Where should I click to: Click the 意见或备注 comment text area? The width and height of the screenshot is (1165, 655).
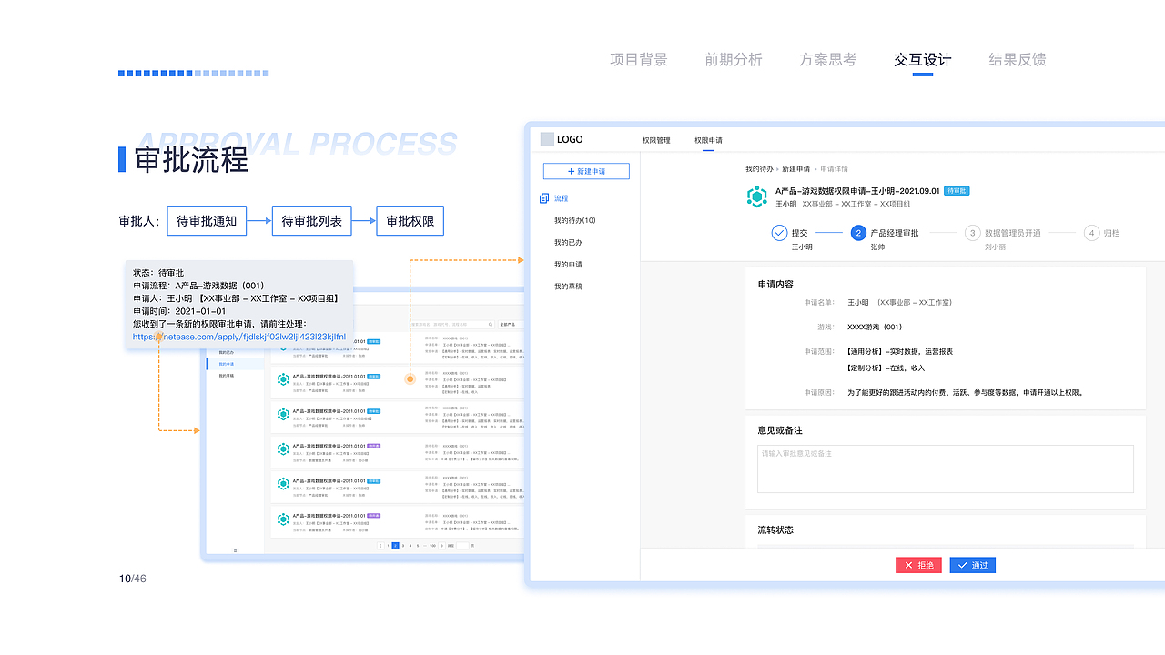(946, 469)
